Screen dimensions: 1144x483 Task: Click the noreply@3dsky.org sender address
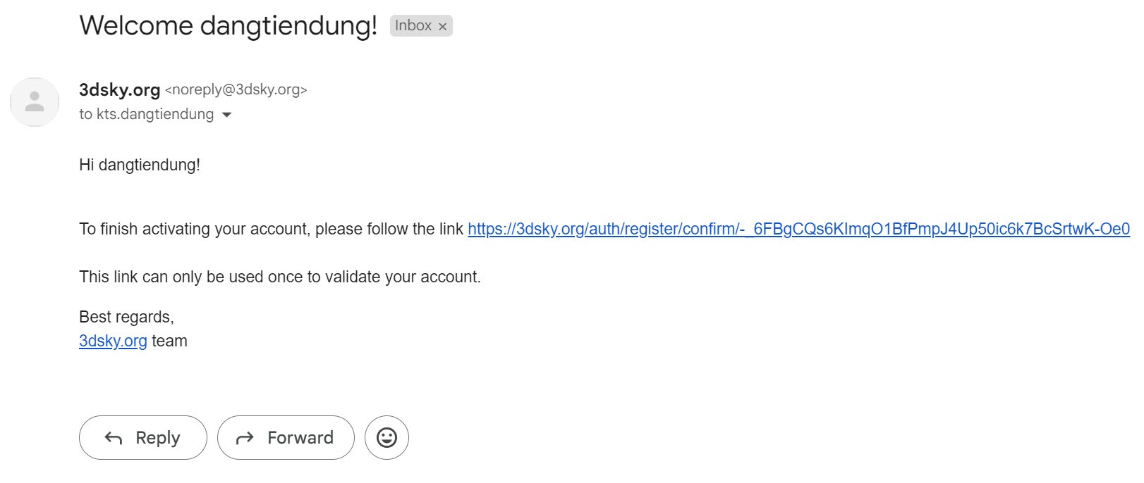click(236, 90)
